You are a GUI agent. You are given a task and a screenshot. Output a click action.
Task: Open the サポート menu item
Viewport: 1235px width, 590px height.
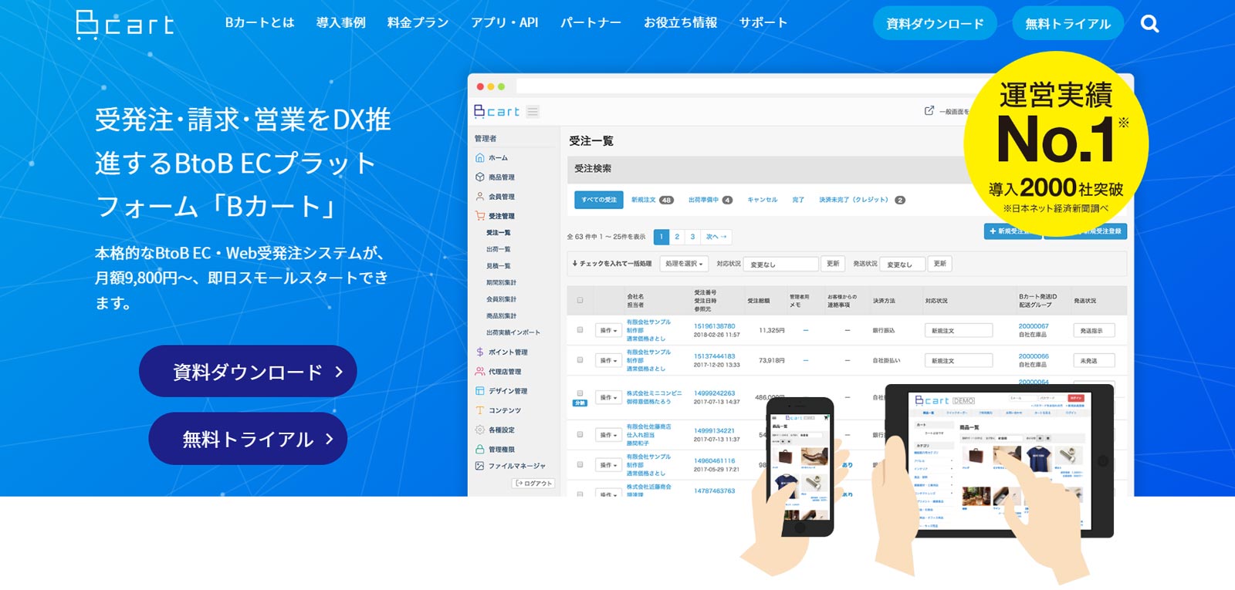(x=763, y=23)
